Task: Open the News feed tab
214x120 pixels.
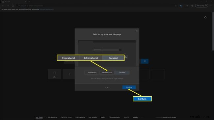Action: pos(103,117)
